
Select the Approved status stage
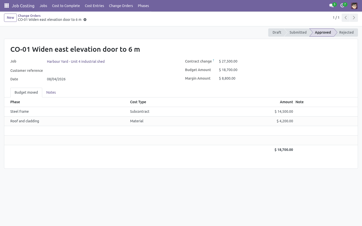click(323, 32)
